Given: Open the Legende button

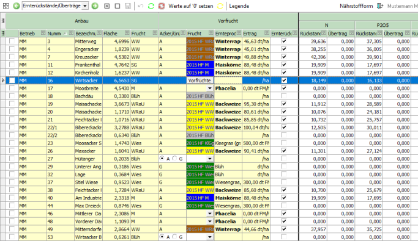Looking at the screenshot, I should point(239,6).
